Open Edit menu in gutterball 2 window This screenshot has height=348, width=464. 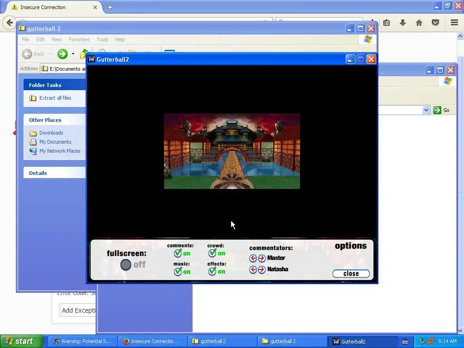click(40, 39)
